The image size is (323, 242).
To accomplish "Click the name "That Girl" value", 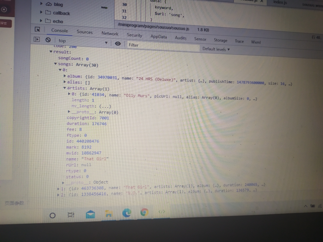I will pyautogui.click(x=95, y=159).
